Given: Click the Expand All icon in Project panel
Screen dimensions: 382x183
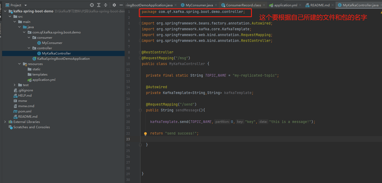Looking at the screenshot, I should pyautogui.click(x=99, y=5).
